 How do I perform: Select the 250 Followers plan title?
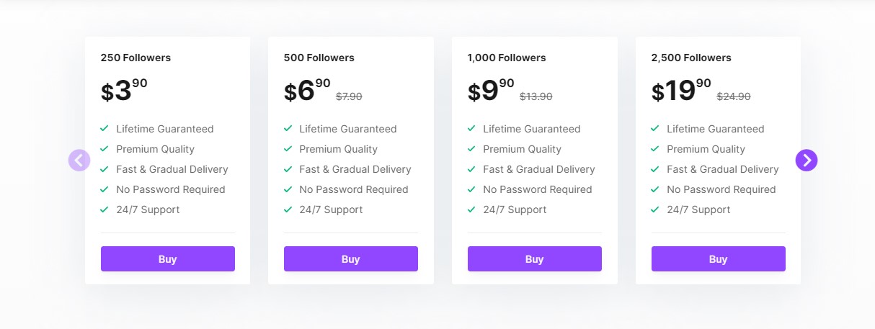(x=136, y=58)
